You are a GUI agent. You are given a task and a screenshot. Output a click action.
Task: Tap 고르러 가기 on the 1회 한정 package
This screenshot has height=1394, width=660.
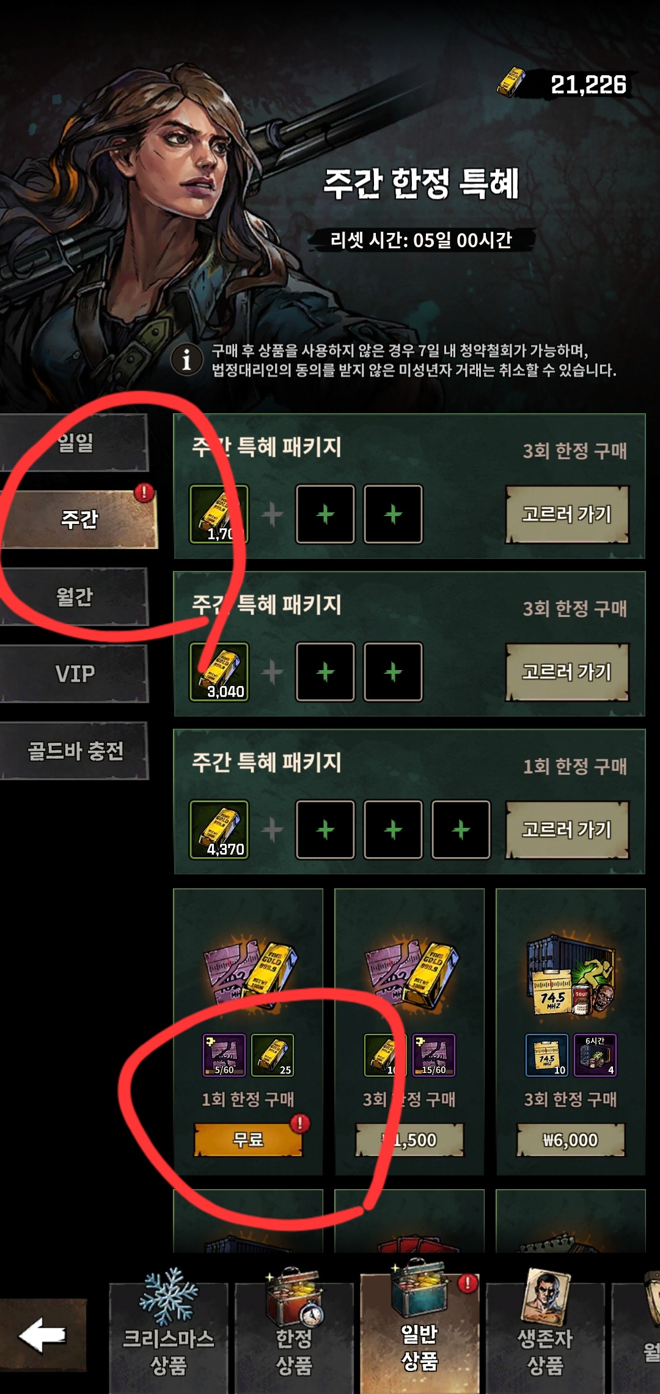tap(567, 830)
